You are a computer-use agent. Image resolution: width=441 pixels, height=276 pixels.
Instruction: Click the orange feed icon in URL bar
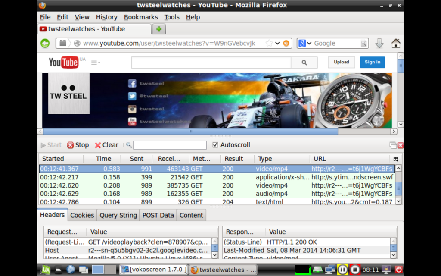286,44
